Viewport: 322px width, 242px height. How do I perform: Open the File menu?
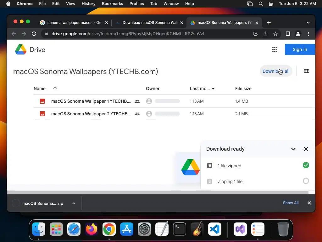pos(42,4)
